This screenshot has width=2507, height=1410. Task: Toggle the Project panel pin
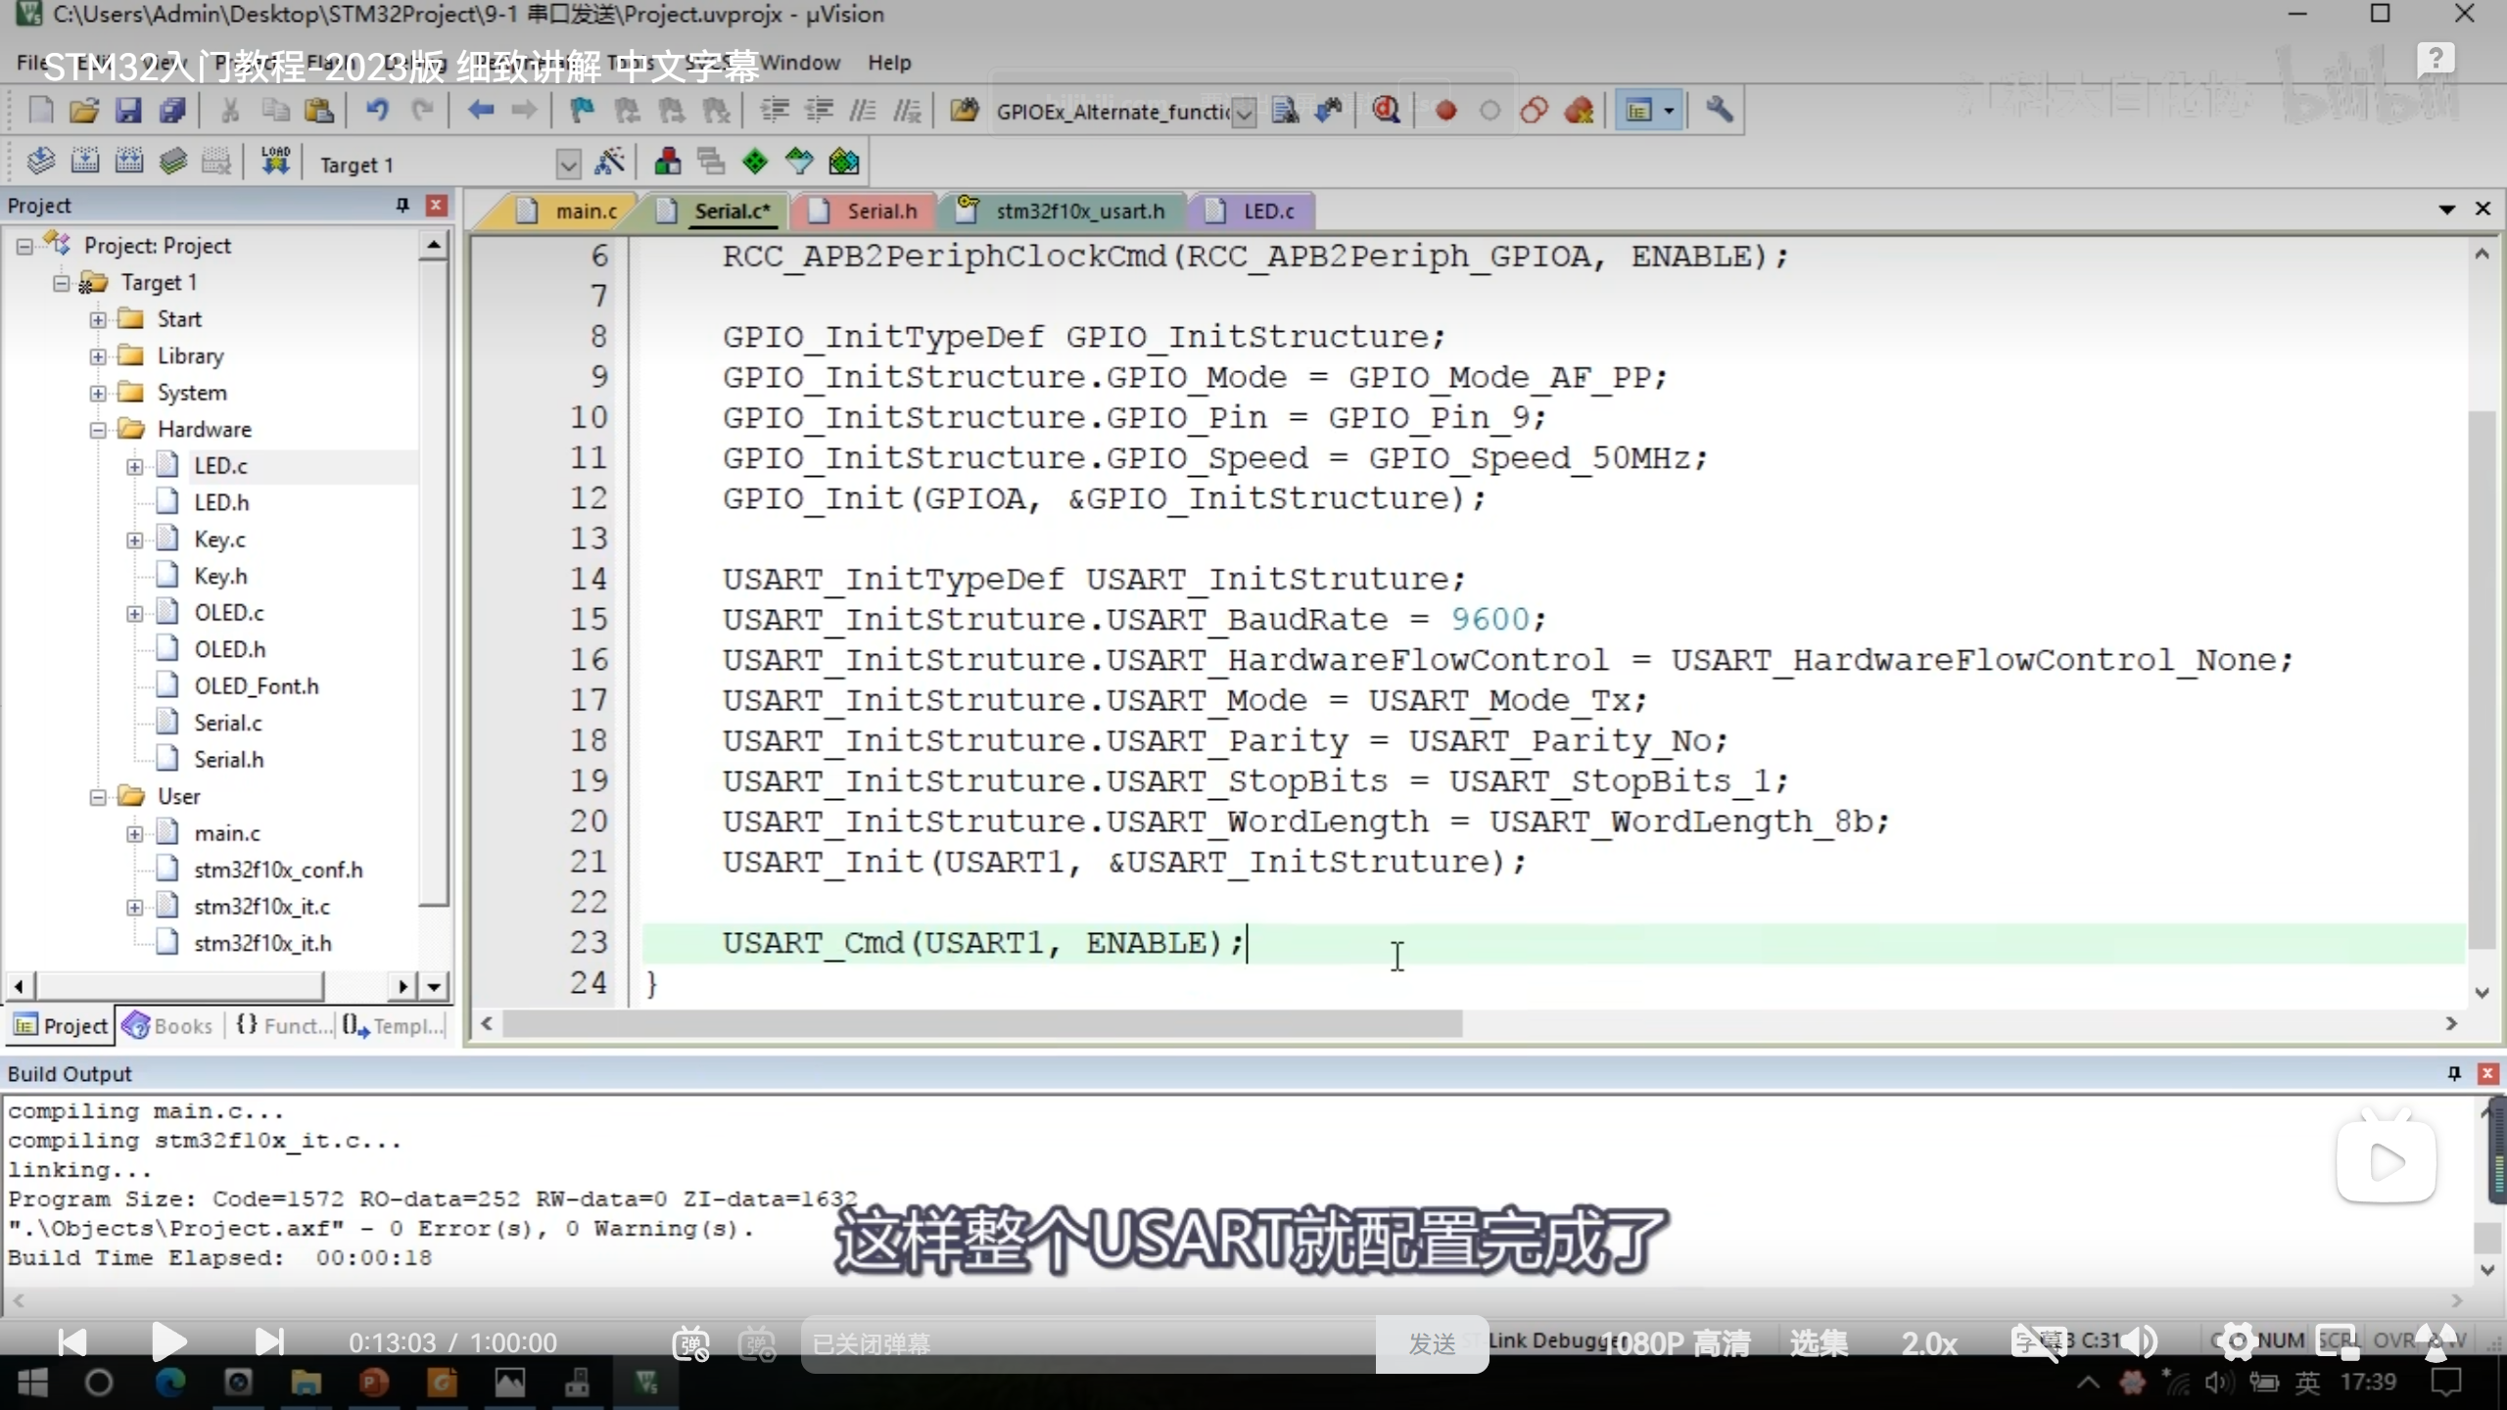tap(402, 205)
